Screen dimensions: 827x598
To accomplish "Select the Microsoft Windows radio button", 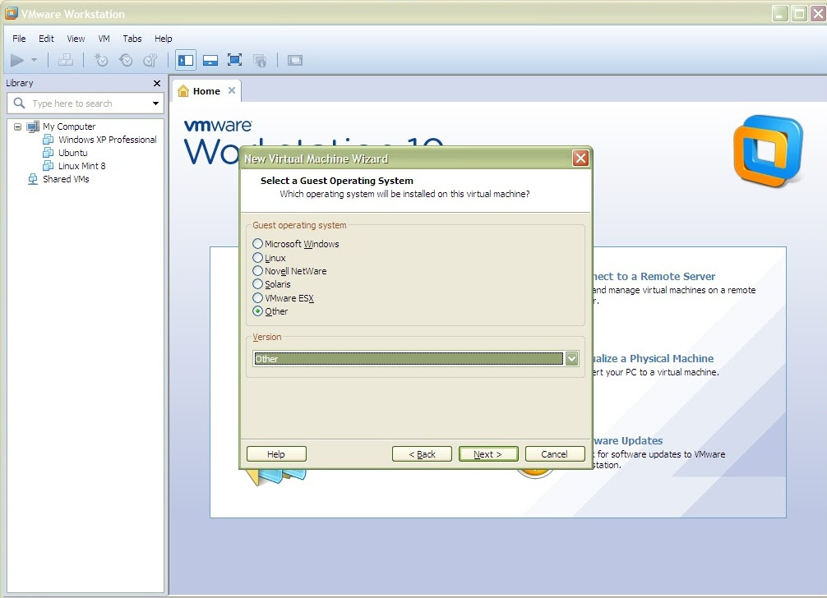I will (x=257, y=244).
